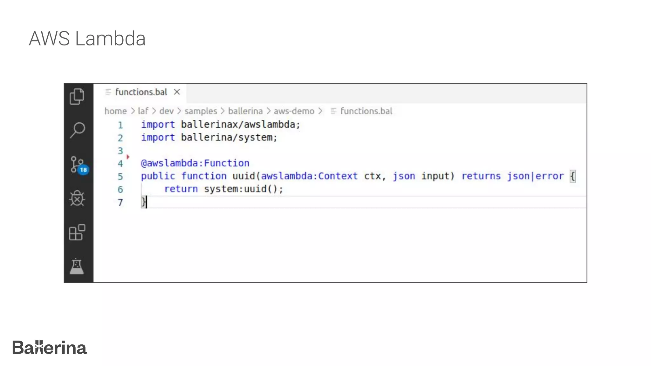Click 'system:uuid();' call on line 6
Image resolution: width=651 pixels, height=366 pixels.
[243, 189]
